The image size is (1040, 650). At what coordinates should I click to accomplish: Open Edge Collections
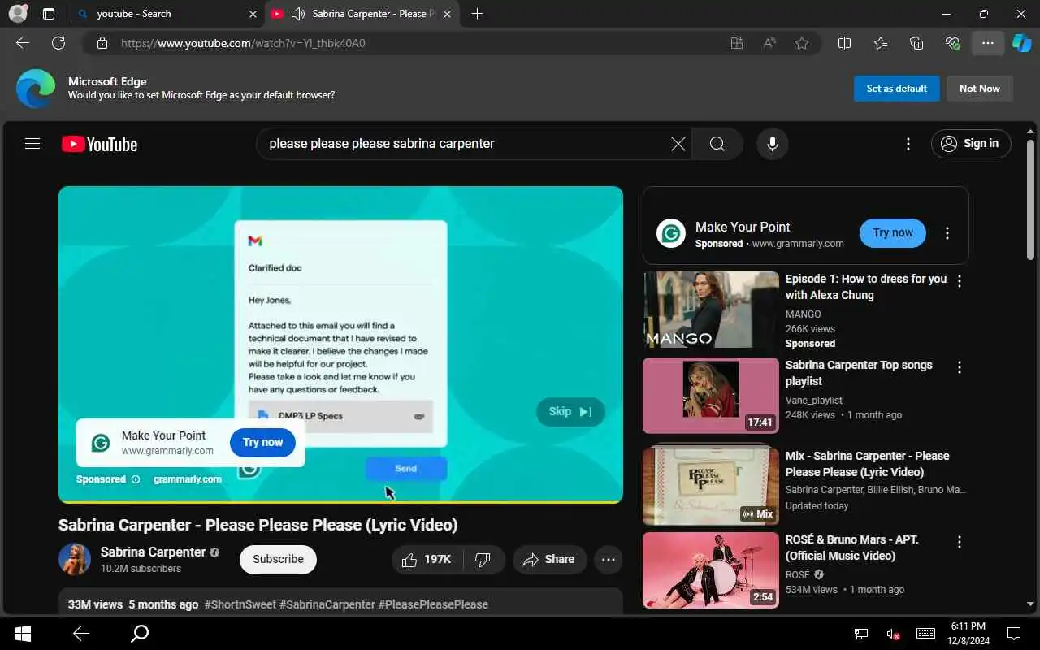916,43
